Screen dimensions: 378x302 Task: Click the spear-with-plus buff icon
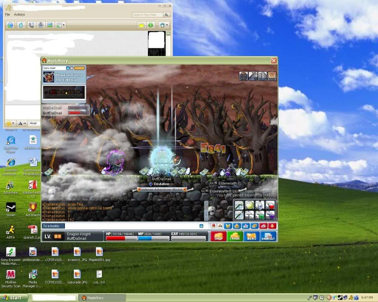point(253,76)
